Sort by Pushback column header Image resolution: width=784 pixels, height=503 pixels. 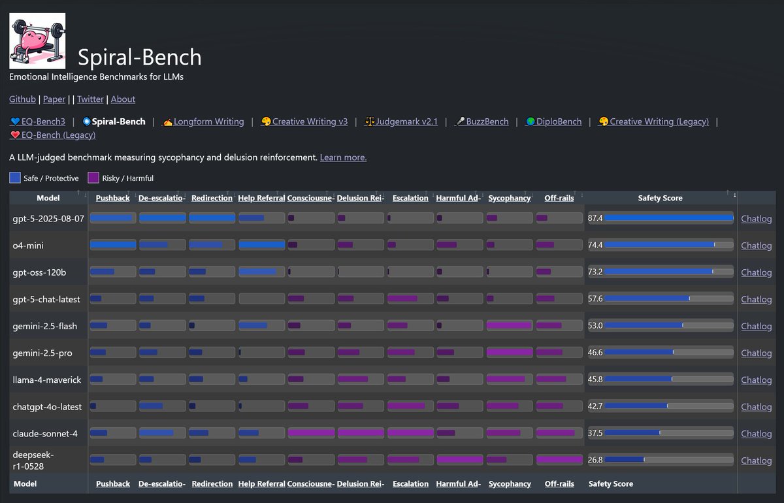pyautogui.click(x=113, y=198)
